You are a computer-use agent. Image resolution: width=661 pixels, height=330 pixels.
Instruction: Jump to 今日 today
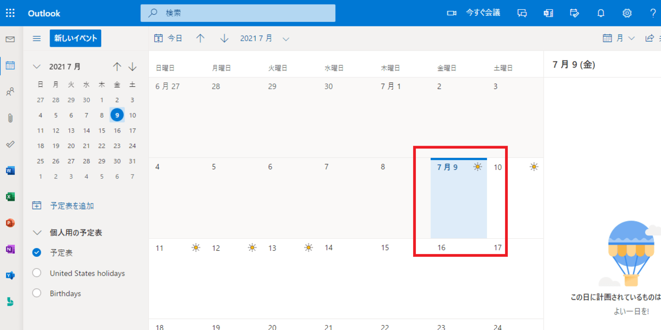[x=168, y=38]
